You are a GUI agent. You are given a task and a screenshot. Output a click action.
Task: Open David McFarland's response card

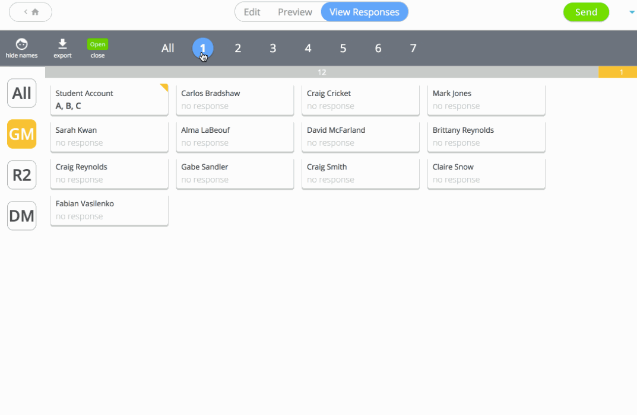pos(360,137)
